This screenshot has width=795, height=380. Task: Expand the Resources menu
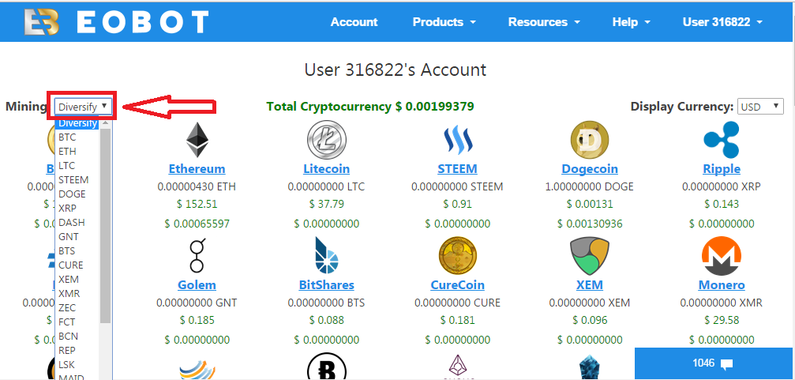pyautogui.click(x=544, y=22)
